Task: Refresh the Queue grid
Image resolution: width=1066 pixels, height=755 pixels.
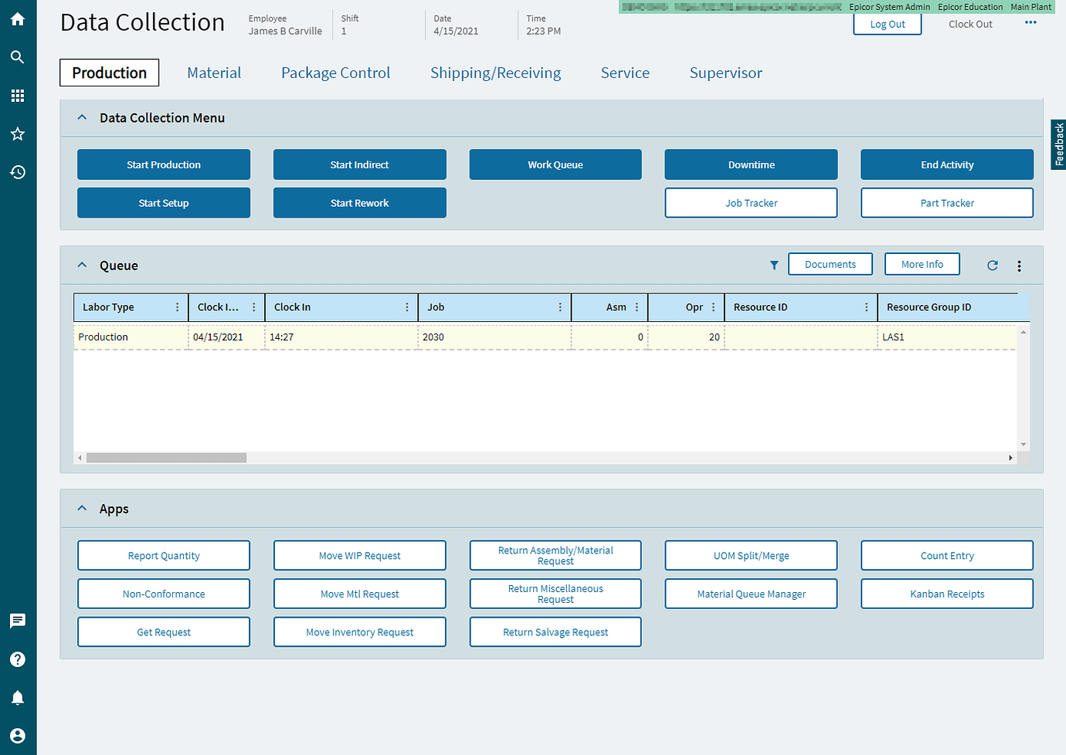Action: coord(993,265)
